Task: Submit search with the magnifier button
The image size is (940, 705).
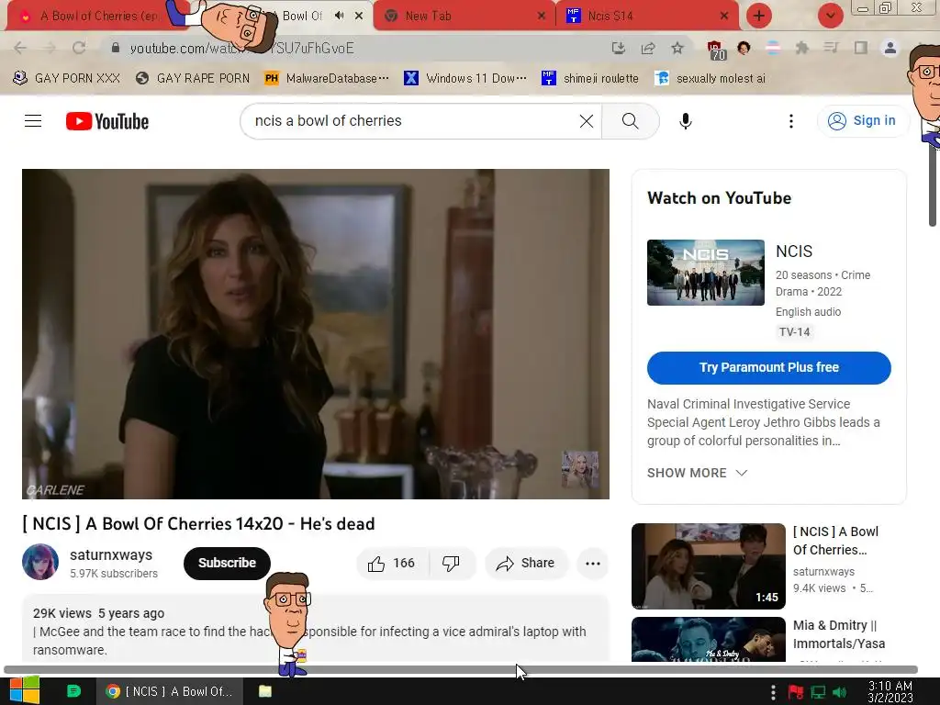Action: tap(630, 121)
